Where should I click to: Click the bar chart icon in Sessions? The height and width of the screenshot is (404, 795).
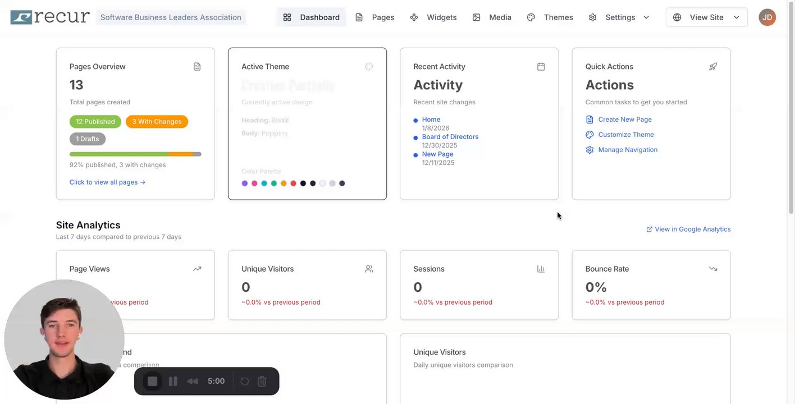point(541,269)
